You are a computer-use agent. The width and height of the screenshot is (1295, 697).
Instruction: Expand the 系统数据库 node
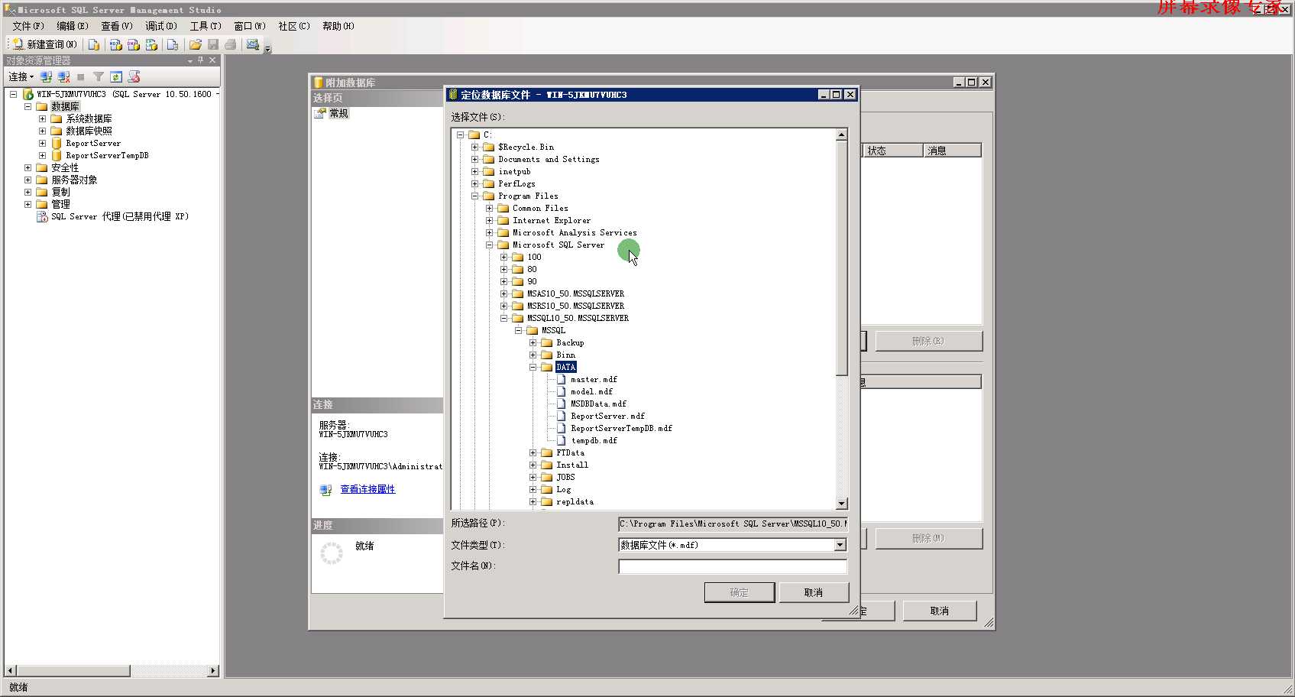click(43, 118)
